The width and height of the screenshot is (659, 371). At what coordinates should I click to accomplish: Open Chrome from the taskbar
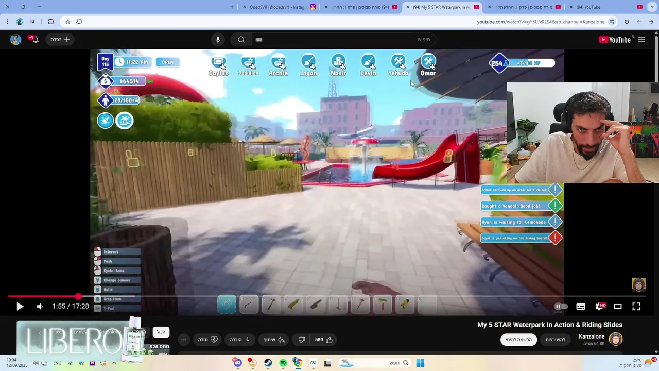coord(298,363)
